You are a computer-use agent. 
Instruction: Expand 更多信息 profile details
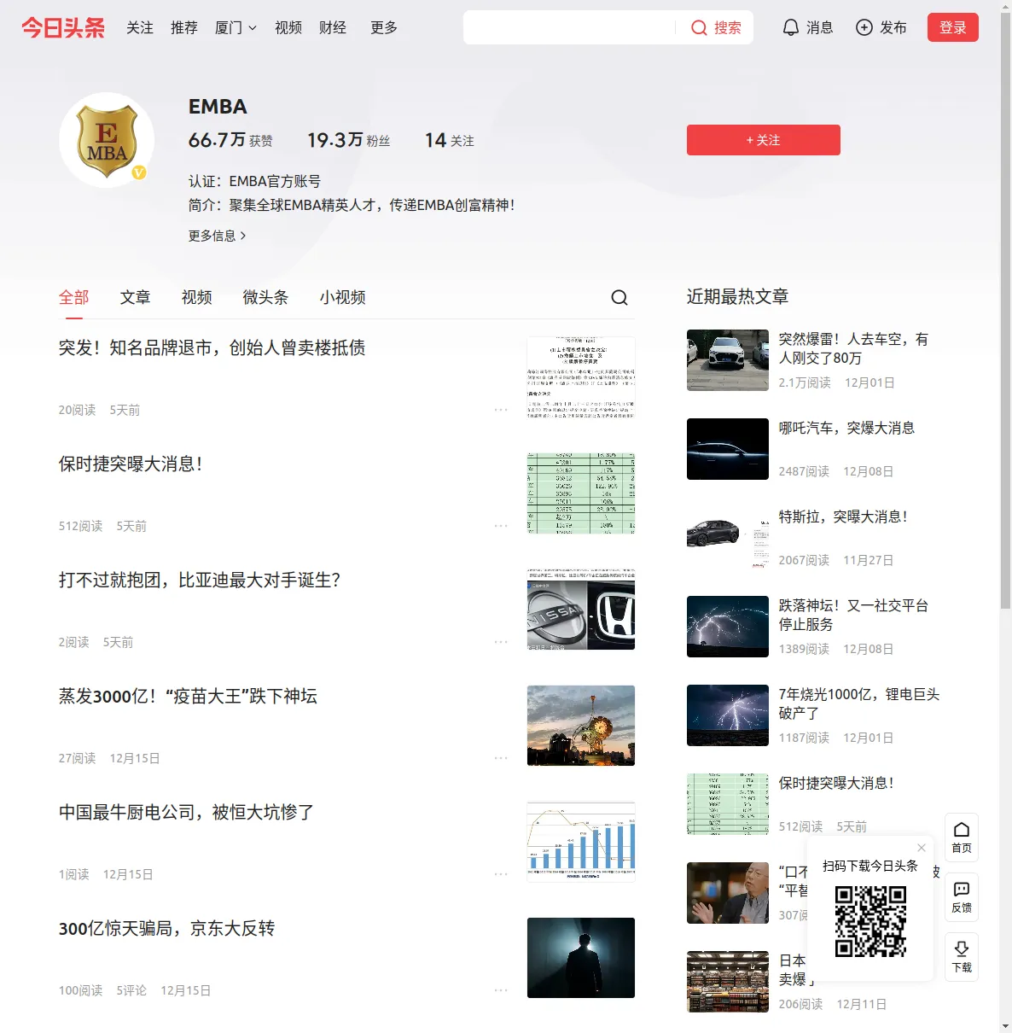click(x=218, y=236)
